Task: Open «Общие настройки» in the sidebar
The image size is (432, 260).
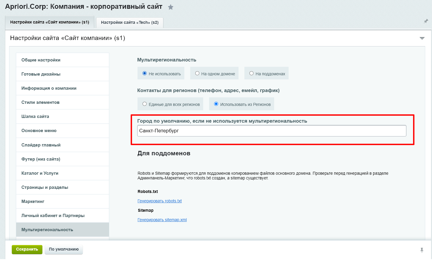Action: [41, 60]
